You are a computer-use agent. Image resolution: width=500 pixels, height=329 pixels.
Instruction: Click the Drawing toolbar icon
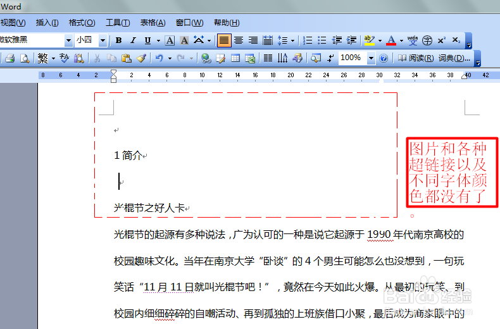pos(297,58)
